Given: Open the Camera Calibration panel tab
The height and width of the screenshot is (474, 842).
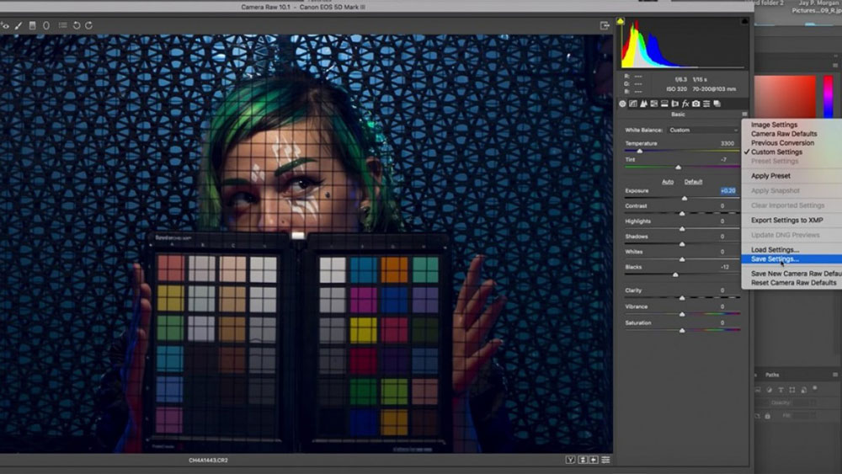Looking at the screenshot, I should tap(695, 104).
